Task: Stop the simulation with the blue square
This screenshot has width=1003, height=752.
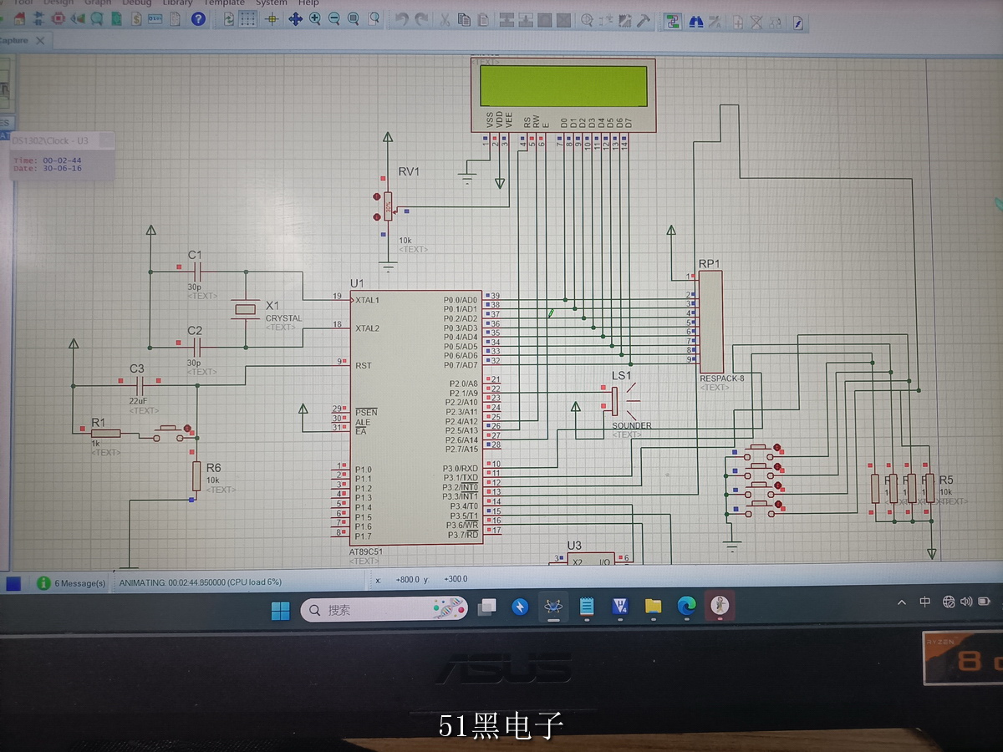Action: tap(13, 583)
